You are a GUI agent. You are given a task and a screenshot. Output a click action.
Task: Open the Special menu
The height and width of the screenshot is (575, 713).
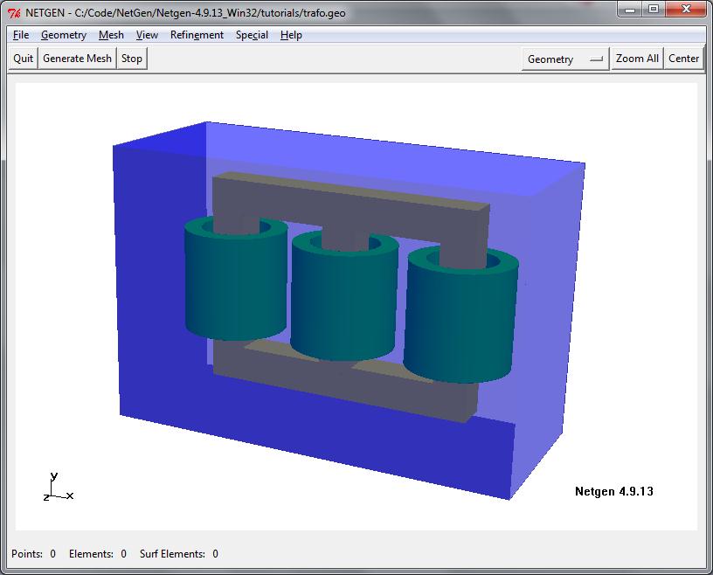click(x=252, y=35)
